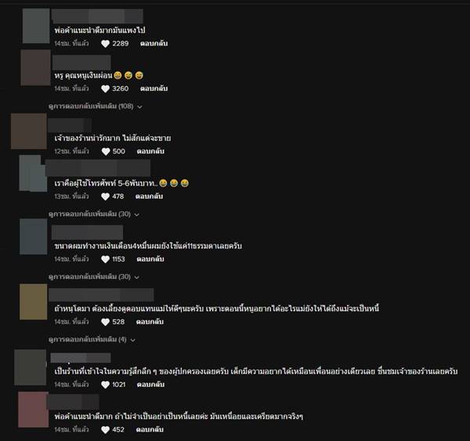The height and width of the screenshot is (441, 470).
Task: Reply to the comment with 1021 likes
Action: [x=150, y=385]
